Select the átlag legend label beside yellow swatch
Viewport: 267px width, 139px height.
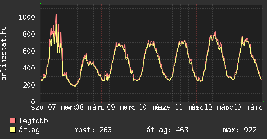click(x=29, y=130)
